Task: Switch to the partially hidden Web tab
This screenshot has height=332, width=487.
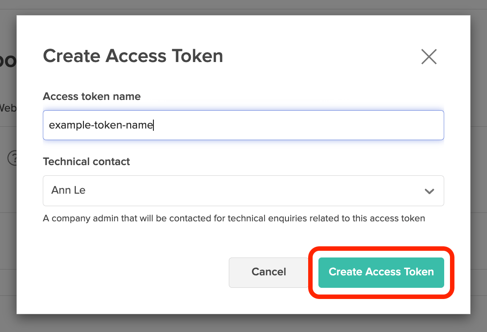Action: point(8,108)
